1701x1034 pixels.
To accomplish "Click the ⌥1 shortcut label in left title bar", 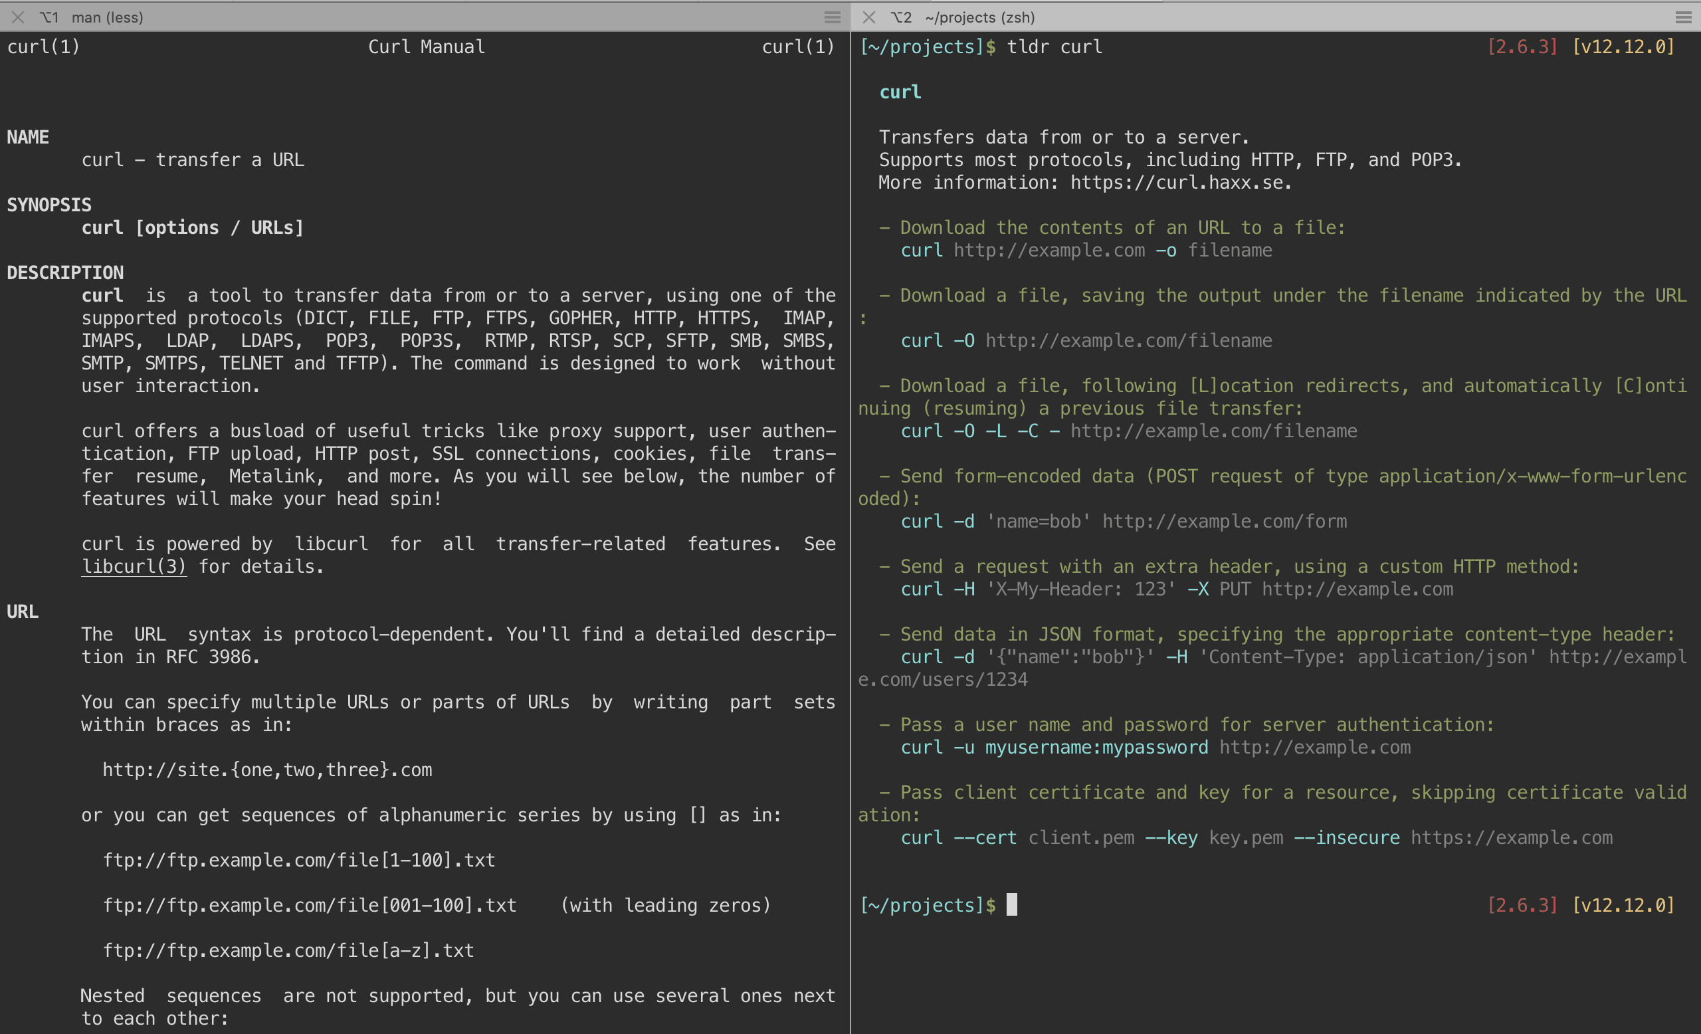I will (49, 17).
